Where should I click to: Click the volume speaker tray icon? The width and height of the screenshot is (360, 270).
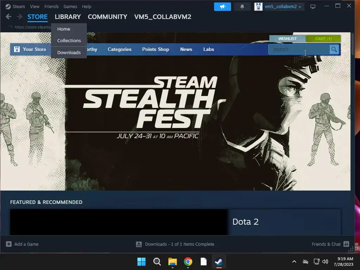point(325,262)
